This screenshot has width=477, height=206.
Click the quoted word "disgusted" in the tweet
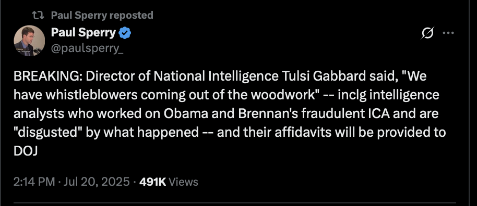click(x=48, y=133)
